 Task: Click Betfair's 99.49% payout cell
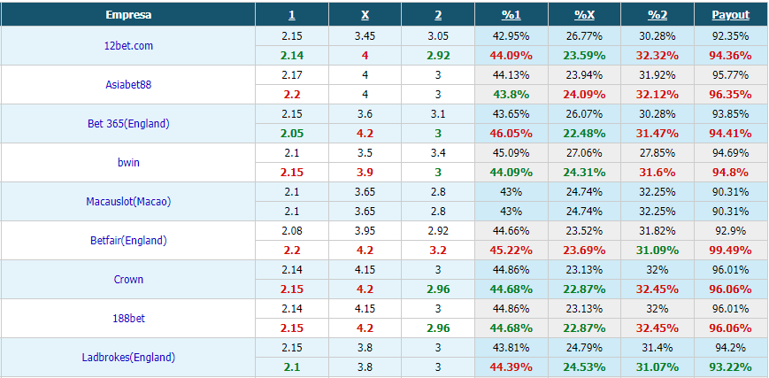(x=731, y=251)
